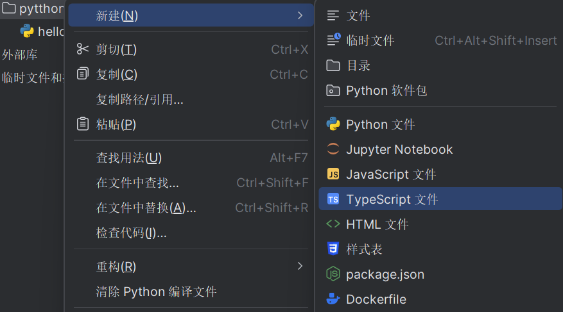Screen dimensions: 563x312
Task: Select 外部库 in the project tree
Action: point(20,55)
